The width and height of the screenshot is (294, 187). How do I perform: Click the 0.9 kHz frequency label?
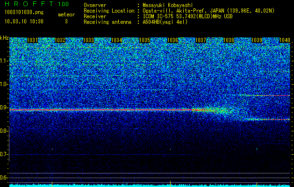pyautogui.click(x=4, y=108)
